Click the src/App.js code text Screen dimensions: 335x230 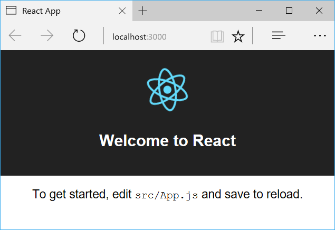(166, 195)
